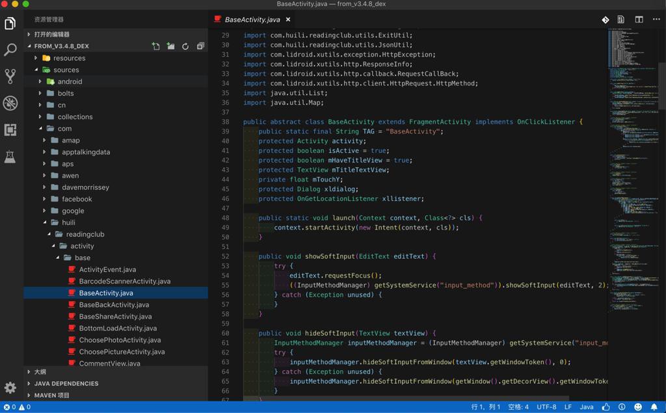Viewport: 666px width, 413px height.
Task: Open BaseBackActivity.java file
Action: tap(116, 304)
